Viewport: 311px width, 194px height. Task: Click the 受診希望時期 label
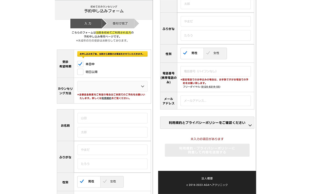tap(65, 64)
